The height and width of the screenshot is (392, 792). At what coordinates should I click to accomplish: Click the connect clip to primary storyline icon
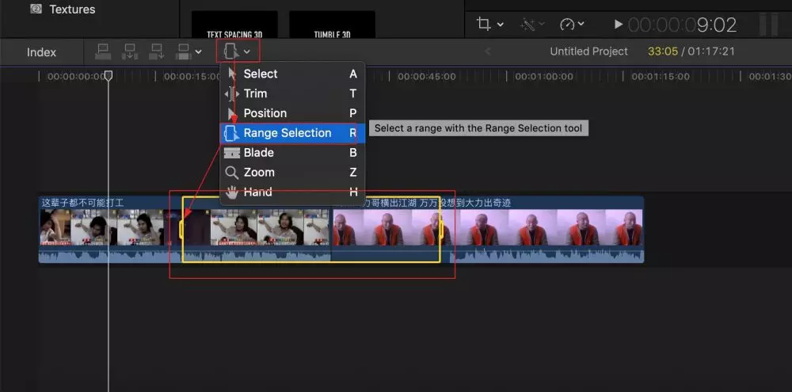(x=103, y=51)
